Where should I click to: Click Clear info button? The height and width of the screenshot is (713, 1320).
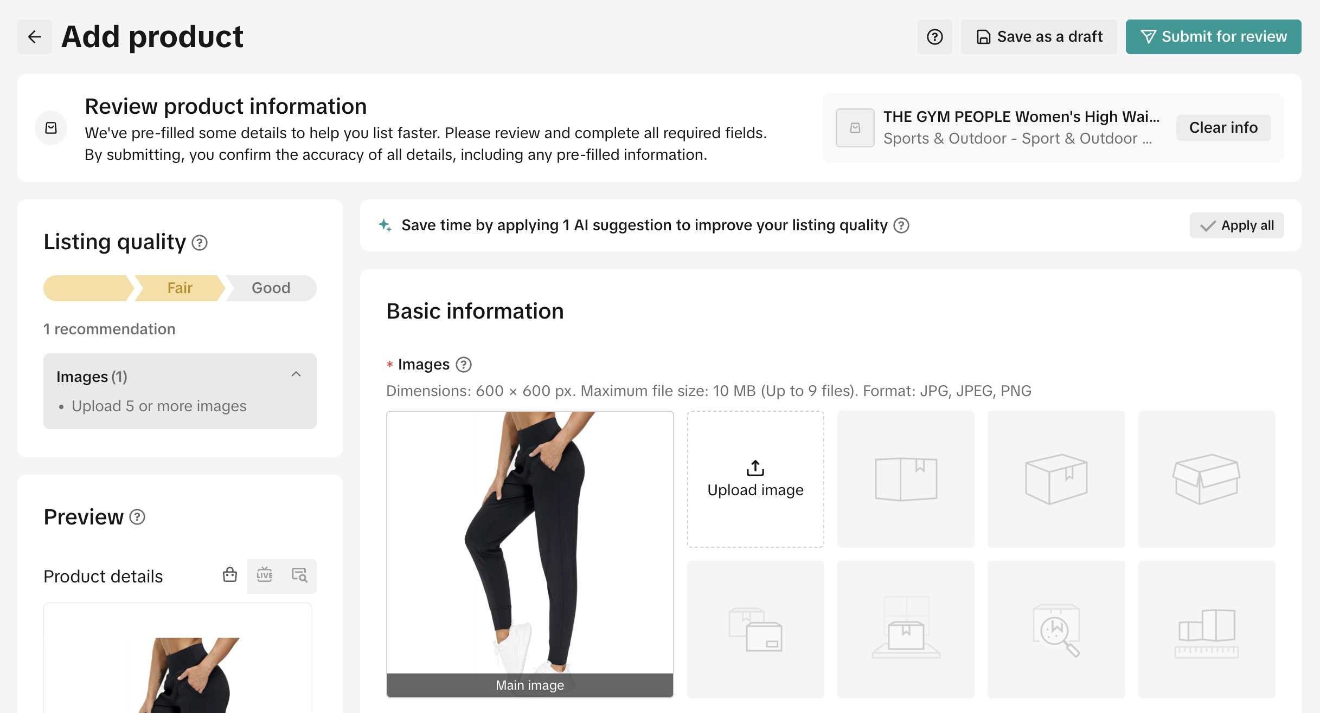click(1223, 128)
